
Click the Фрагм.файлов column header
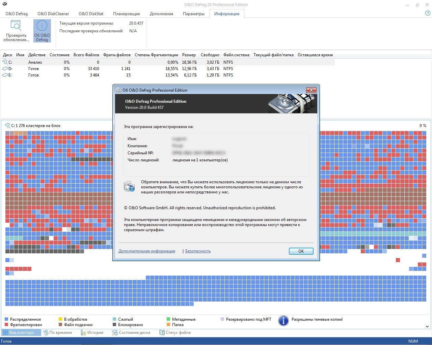(117, 55)
